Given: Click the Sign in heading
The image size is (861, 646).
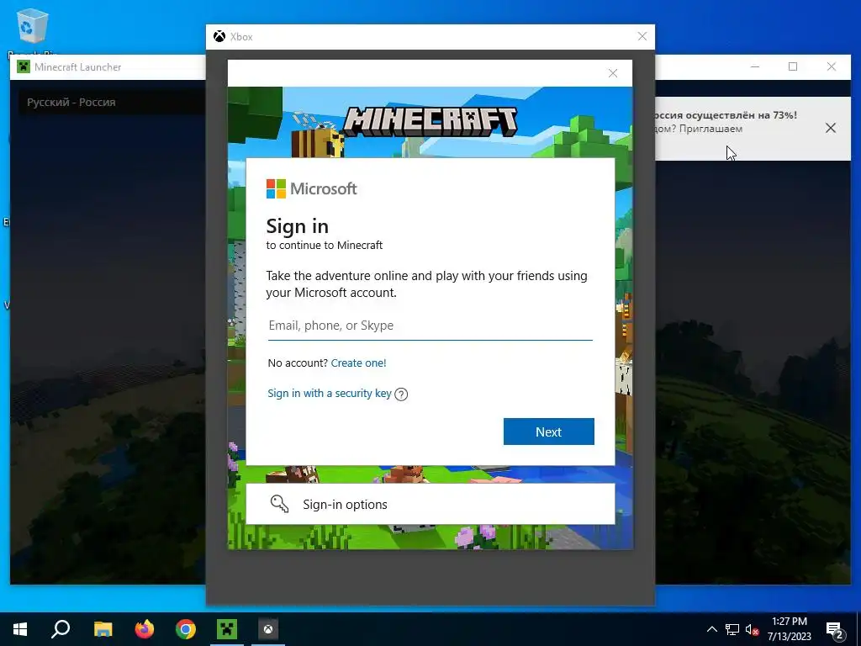Looking at the screenshot, I should point(297,225).
